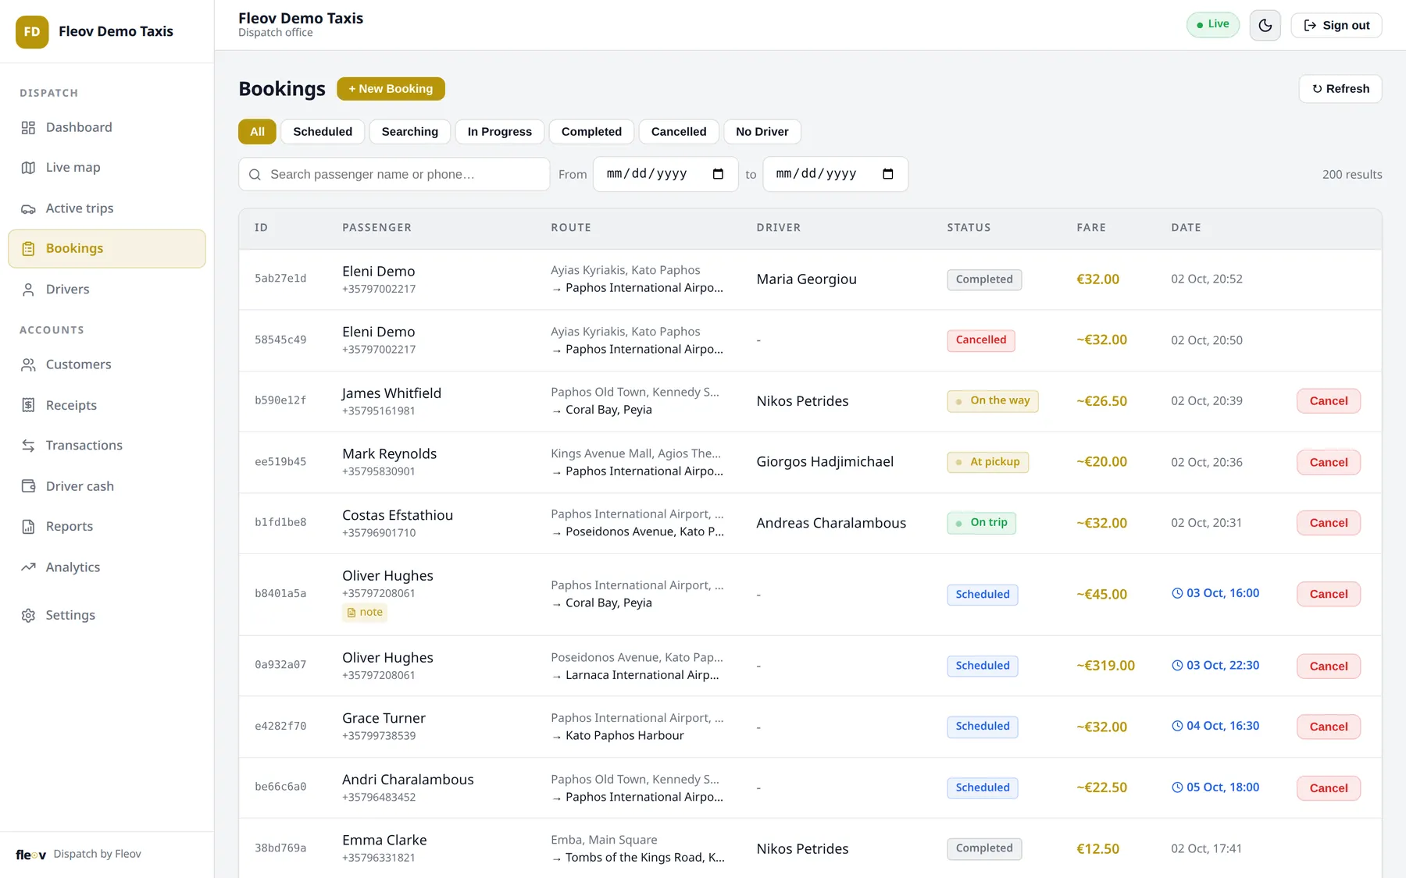Cancel Grace Turner's booking
Viewport: 1406px width, 878px height.
(1328, 727)
